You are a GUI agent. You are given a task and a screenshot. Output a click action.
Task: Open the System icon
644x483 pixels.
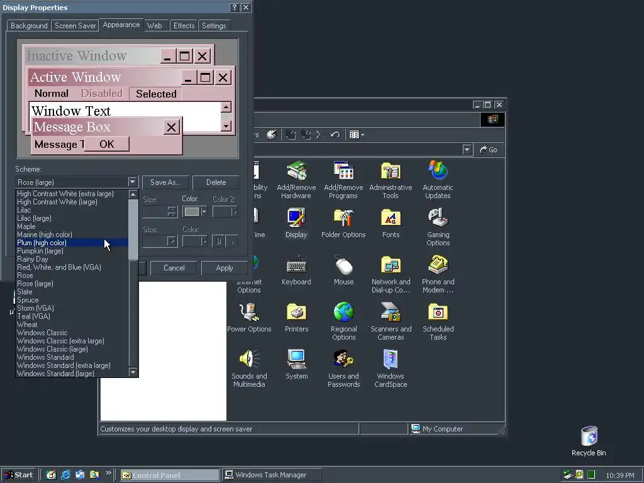[297, 359]
